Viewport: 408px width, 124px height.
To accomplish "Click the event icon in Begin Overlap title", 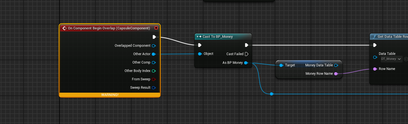I will pyautogui.click(x=64, y=28).
